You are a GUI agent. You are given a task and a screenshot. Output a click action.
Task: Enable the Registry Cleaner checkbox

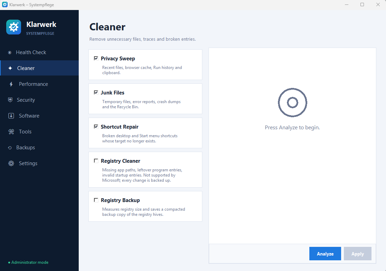(x=96, y=161)
